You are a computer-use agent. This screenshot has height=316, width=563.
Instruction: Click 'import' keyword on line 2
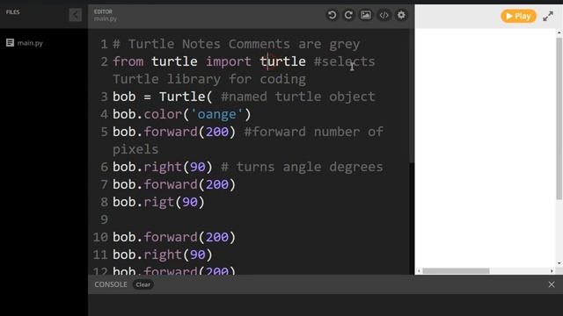pos(229,61)
